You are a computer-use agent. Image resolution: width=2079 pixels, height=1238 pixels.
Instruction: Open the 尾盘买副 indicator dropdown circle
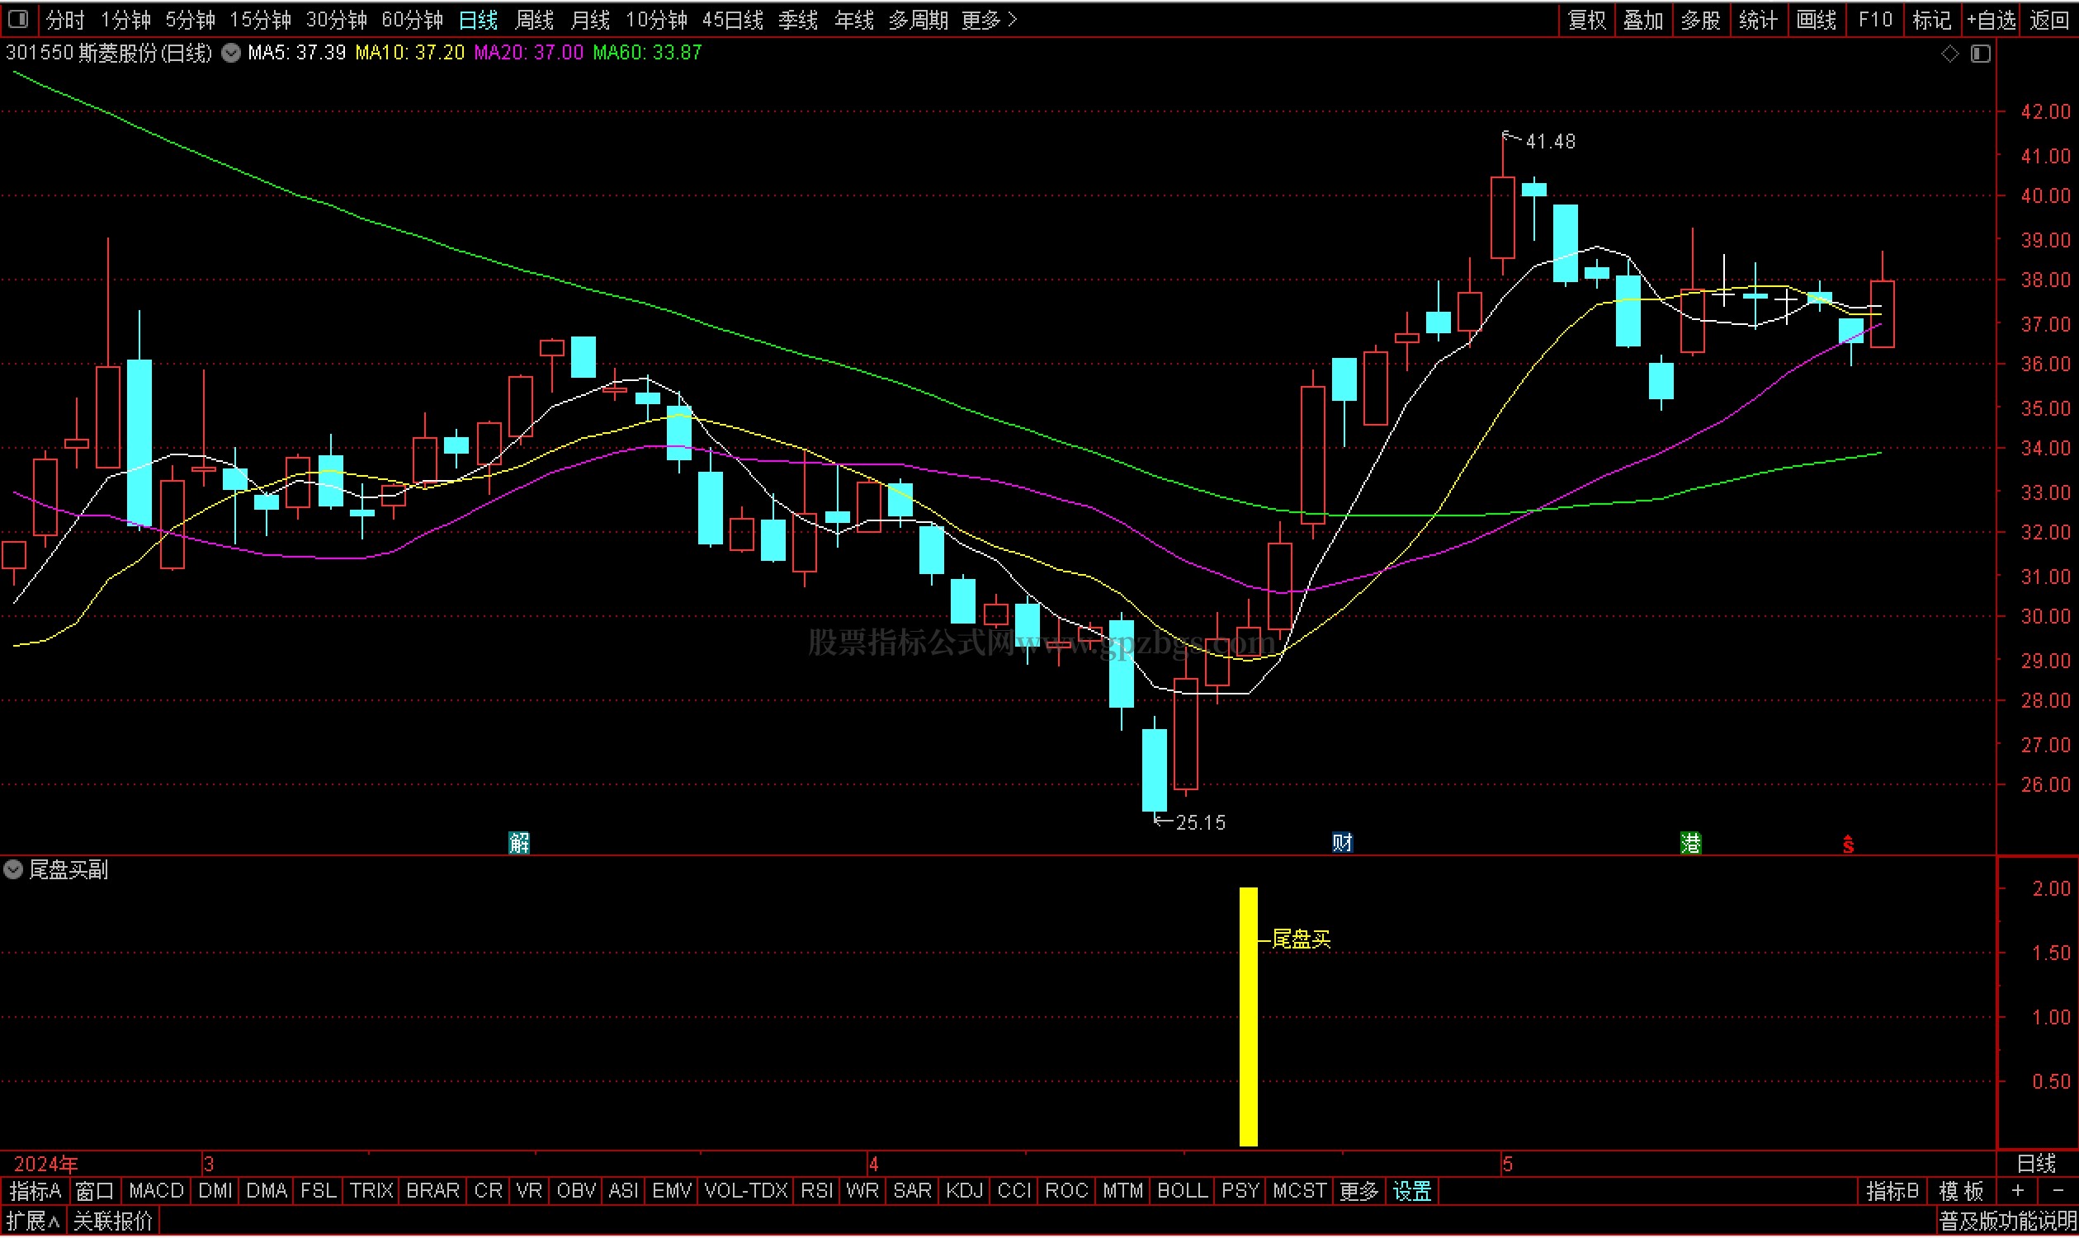[12, 869]
